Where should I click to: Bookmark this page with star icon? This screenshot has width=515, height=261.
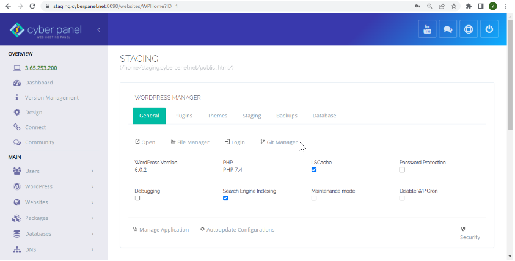(x=453, y=6)
